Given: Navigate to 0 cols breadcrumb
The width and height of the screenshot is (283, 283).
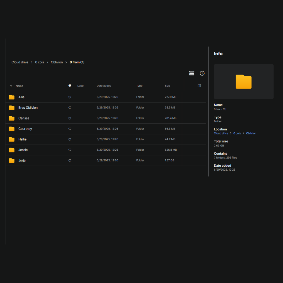Looking at the screenshot, I should pos(40,62).
